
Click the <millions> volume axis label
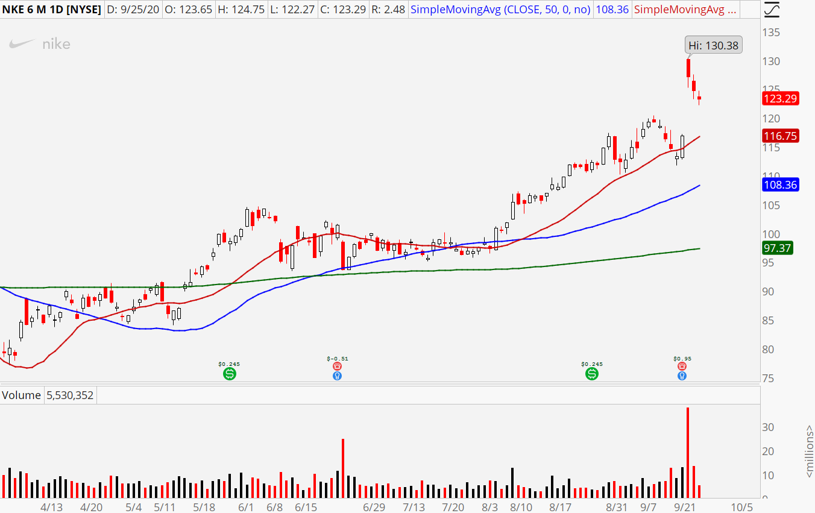click(809, 452)
